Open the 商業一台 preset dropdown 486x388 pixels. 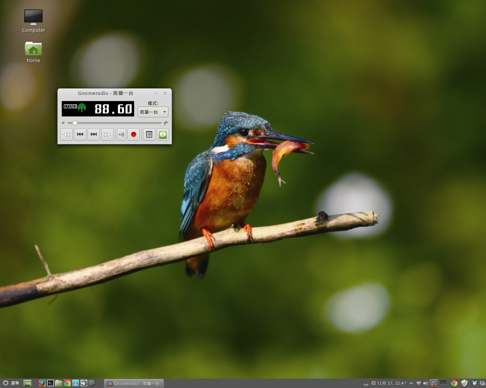pyautogui.click(x=153, y=112)
